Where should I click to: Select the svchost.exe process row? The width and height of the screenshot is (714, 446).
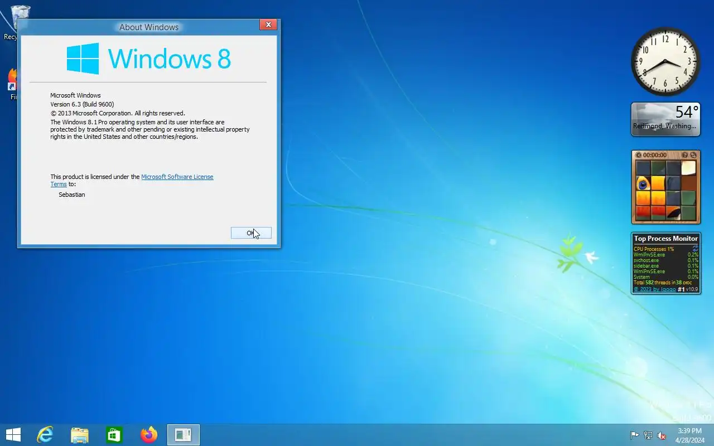pyautogui.click(x=665, y=260)
